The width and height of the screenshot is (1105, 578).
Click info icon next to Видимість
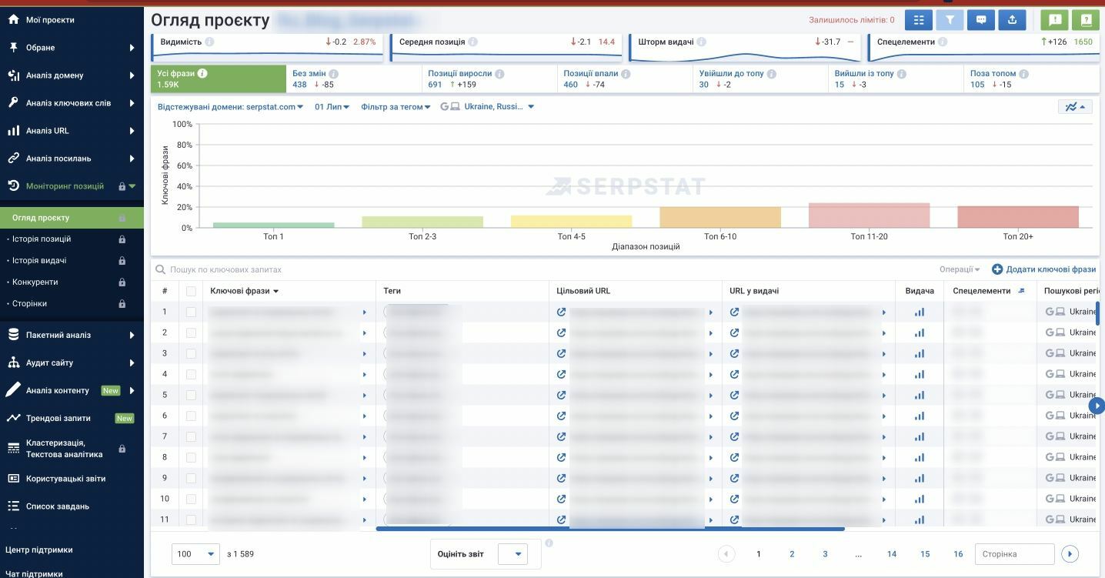coord(210,42)
